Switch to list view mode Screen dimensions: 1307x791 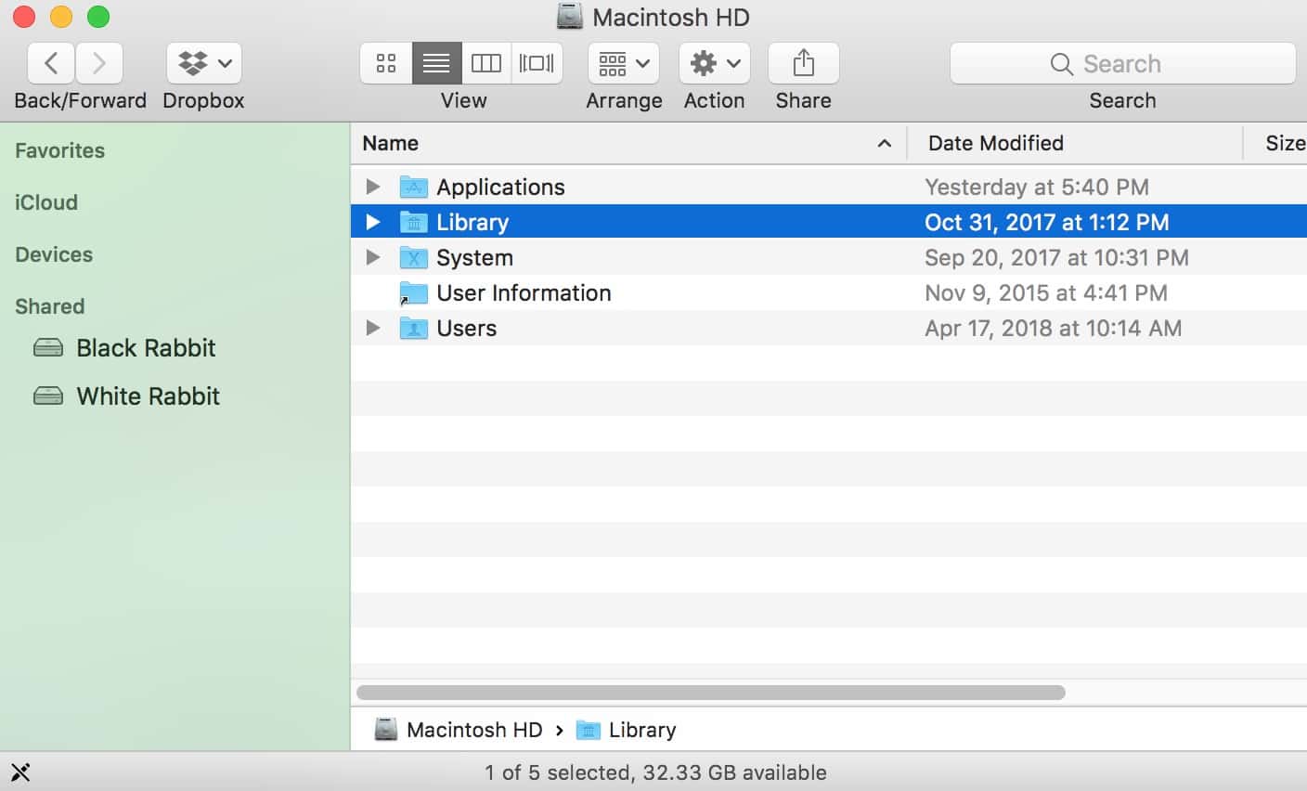(436, 63)
